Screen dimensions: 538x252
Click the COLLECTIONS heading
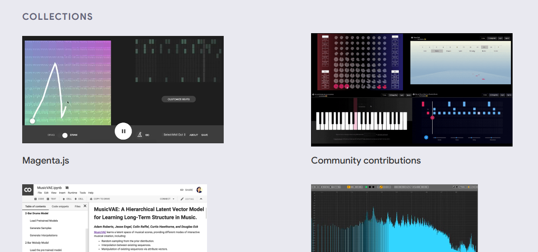58,17
